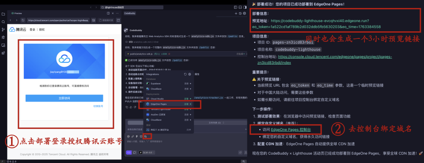Go back in the Preview browser
Viewport: 424px width, 163px height.
point(11,20)
